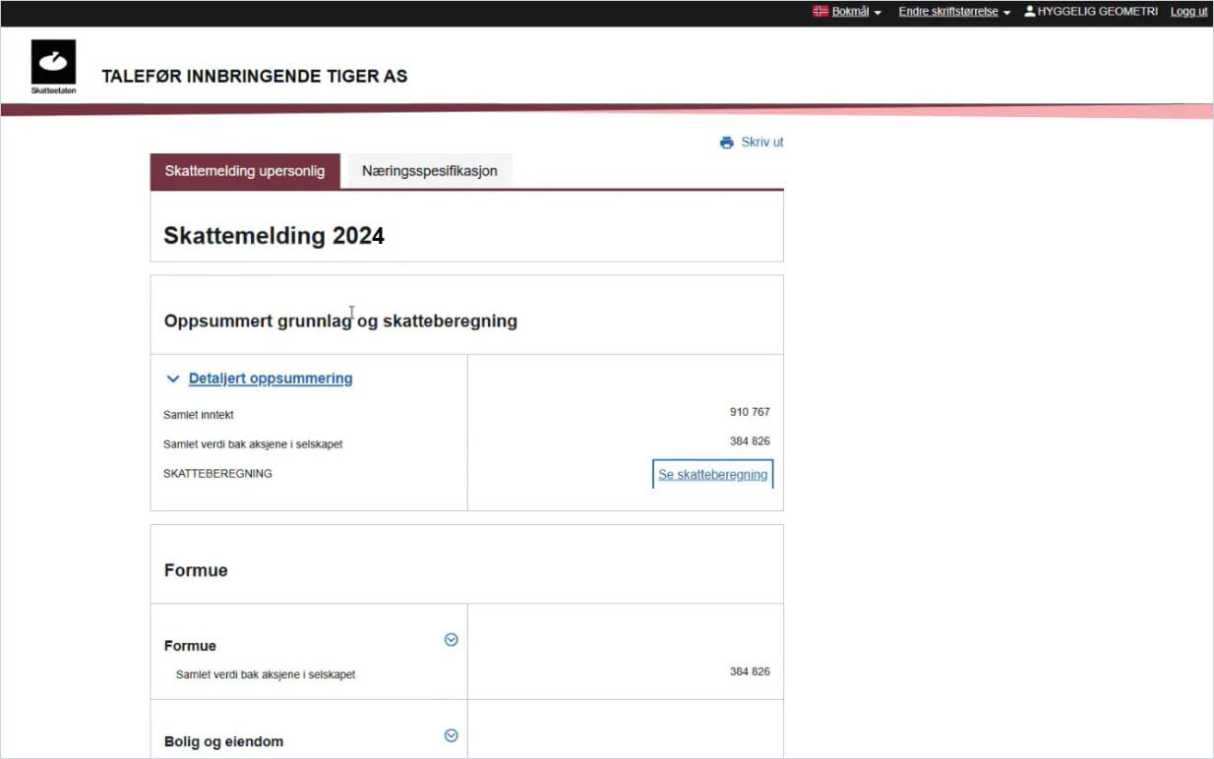1214x759 pixels.
Task: Open the print dialog via Skriv ut printer icon
Action: click(726, 142)
